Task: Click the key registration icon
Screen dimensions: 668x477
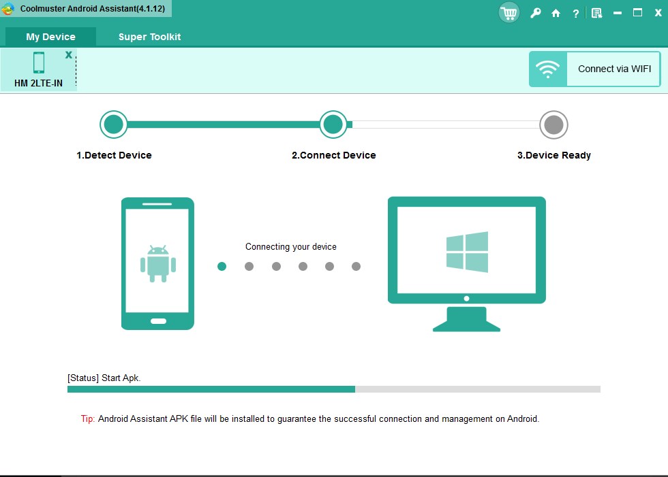Action: click(535, 12)
